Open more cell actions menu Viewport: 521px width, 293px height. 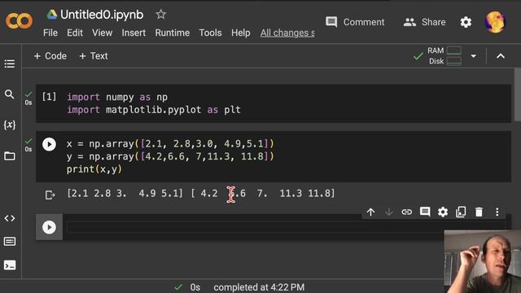(497, 212)
